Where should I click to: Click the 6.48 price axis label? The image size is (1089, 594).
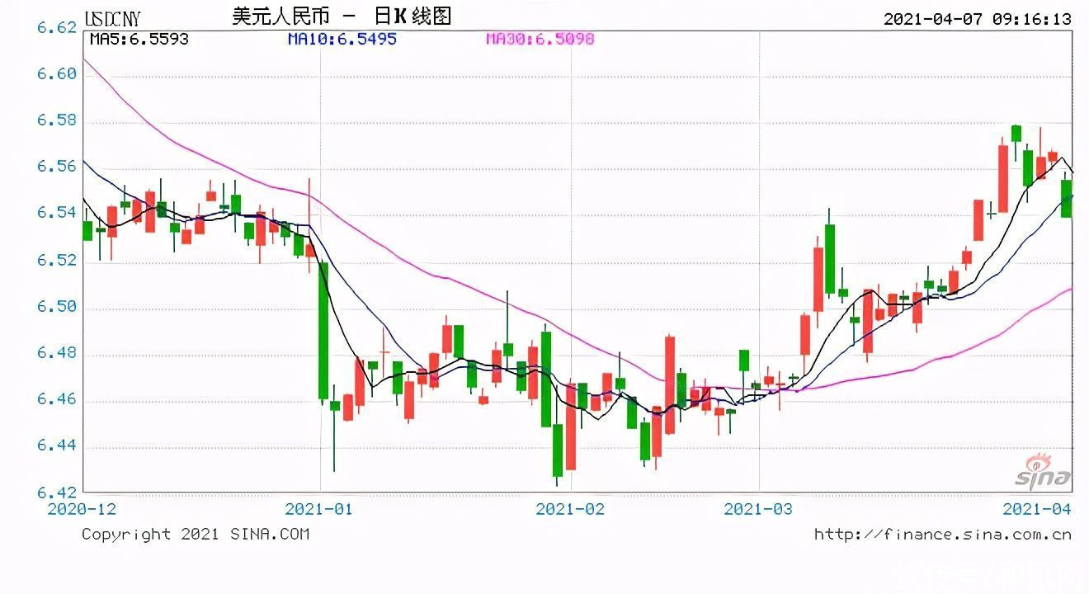[x=56, y=353]
